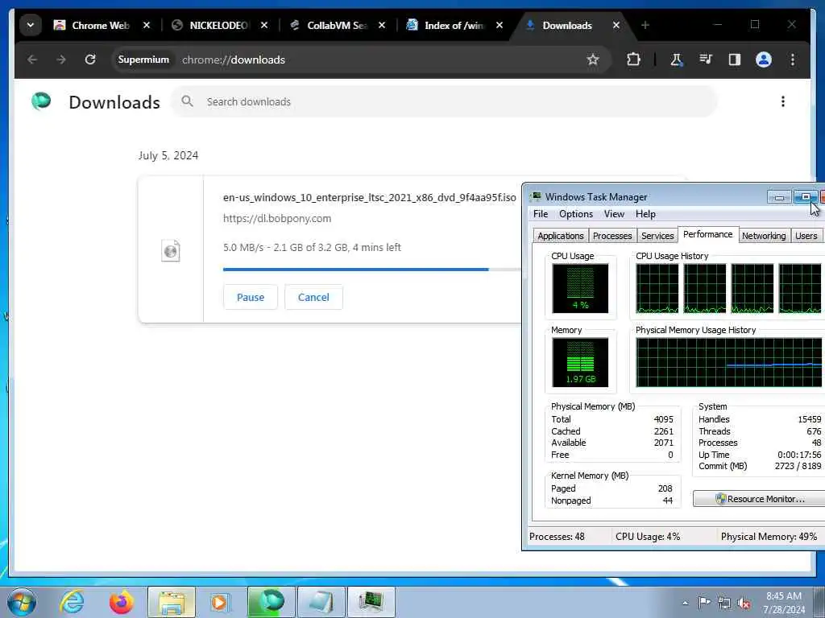Switch to Task Manager taskbar button

pos(371,602)
